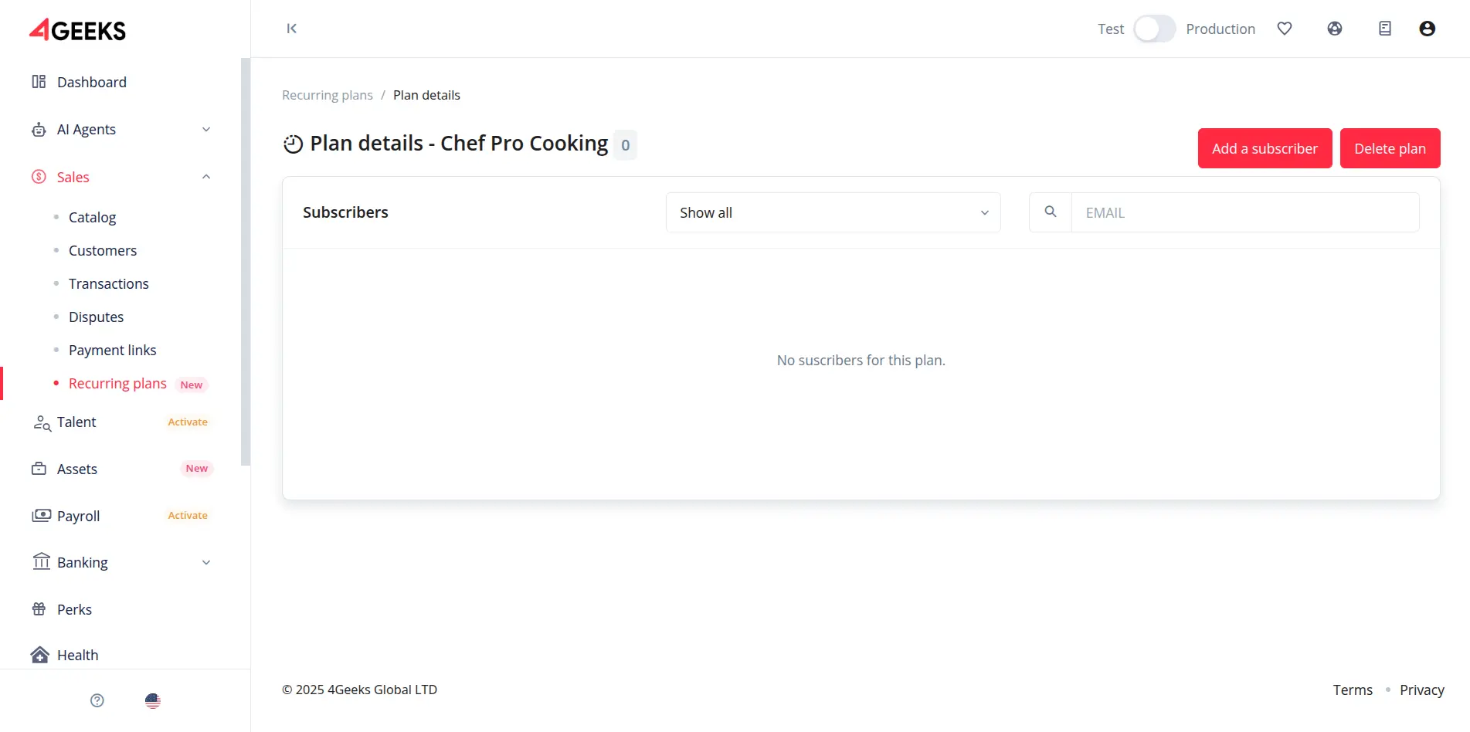Go to Transactions in sidebar
1470x732 pixels.
pos(108,284)
